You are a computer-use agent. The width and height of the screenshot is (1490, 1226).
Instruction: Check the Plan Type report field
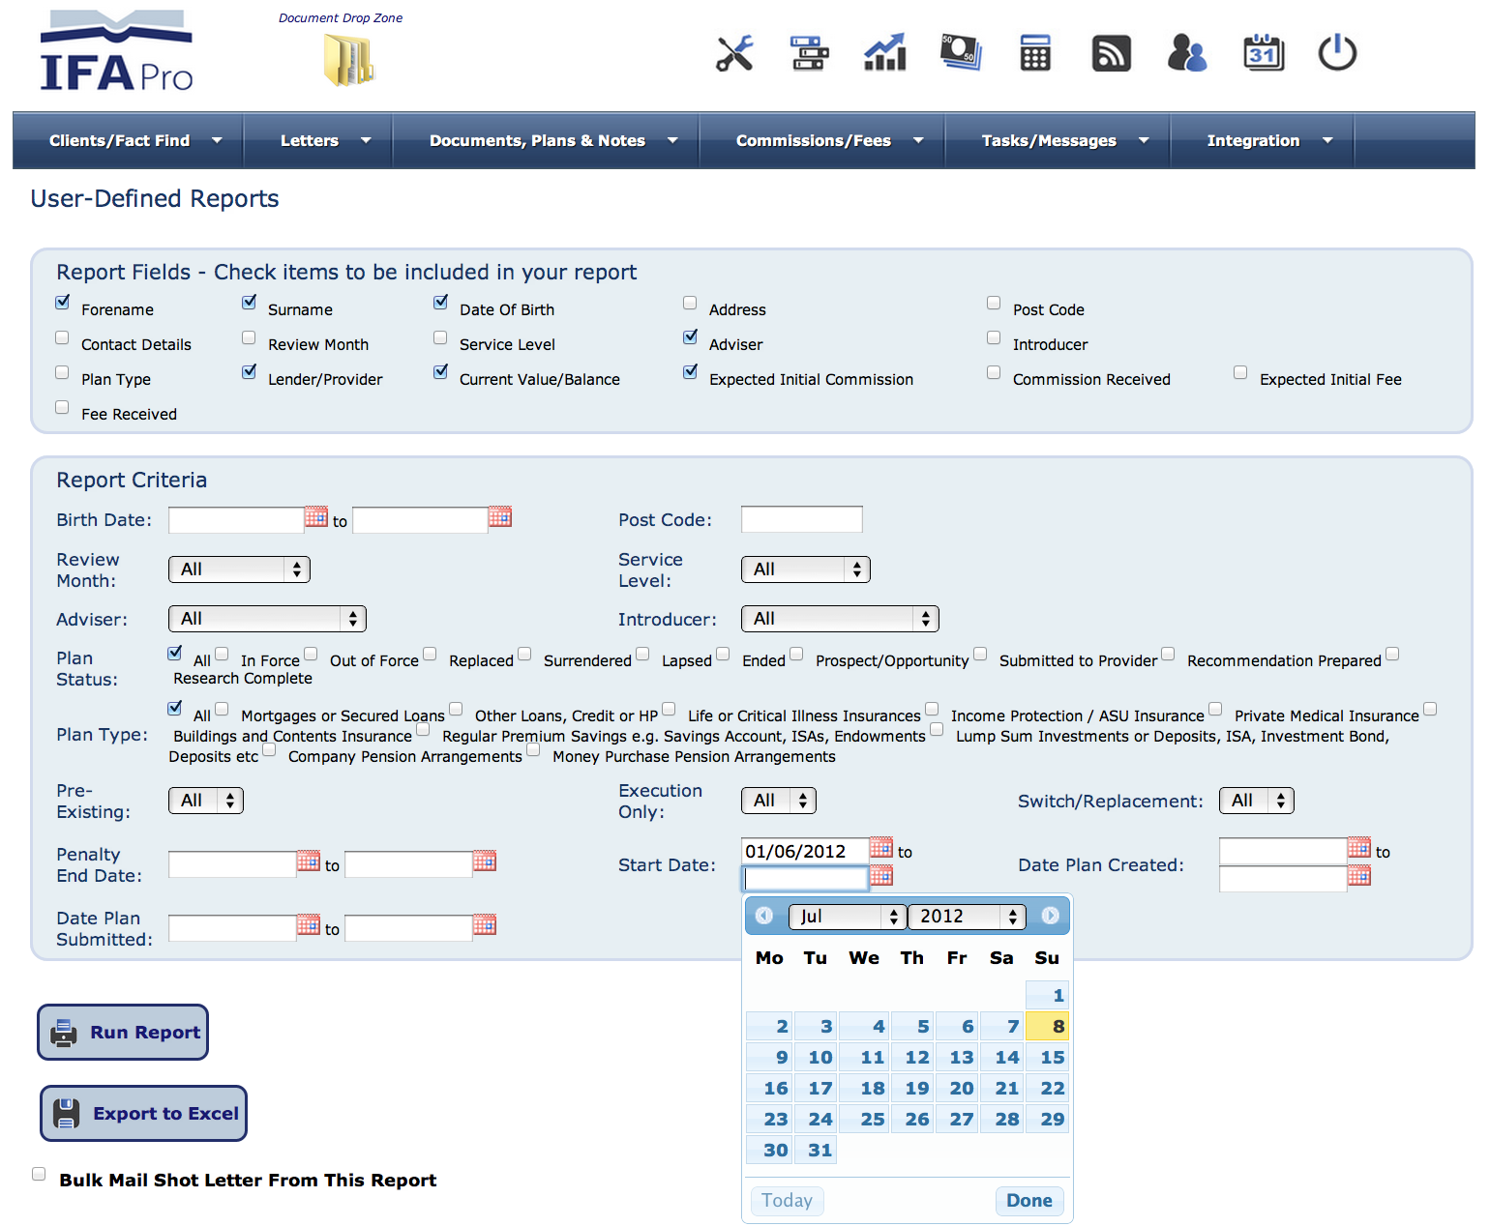(x=62, y=372)
